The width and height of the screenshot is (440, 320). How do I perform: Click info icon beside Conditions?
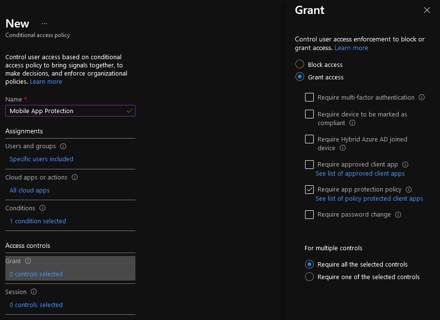[42, 208]
